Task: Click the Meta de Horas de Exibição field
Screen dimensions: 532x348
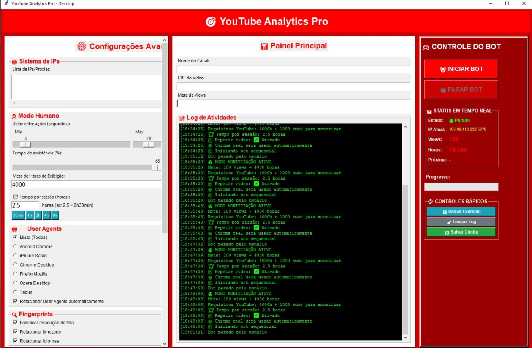Action: (x=87, y=184)
